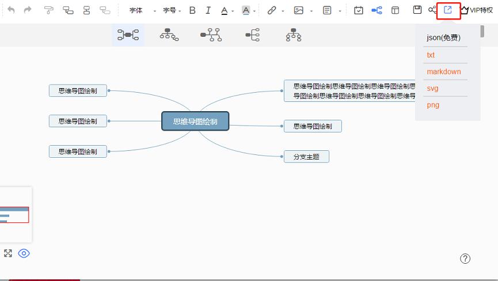
Task: Click the share icon in toolbar
Action: (432, 10)
